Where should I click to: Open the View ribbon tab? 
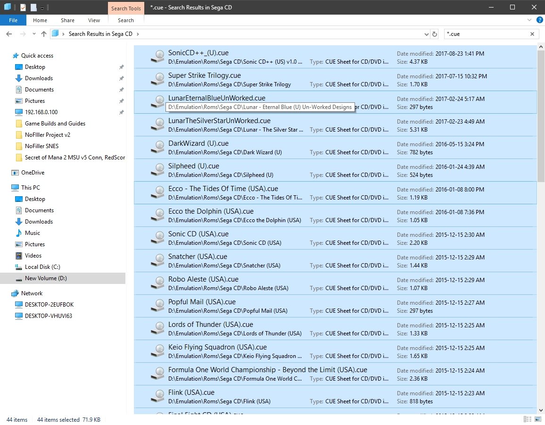click(94, 20)
